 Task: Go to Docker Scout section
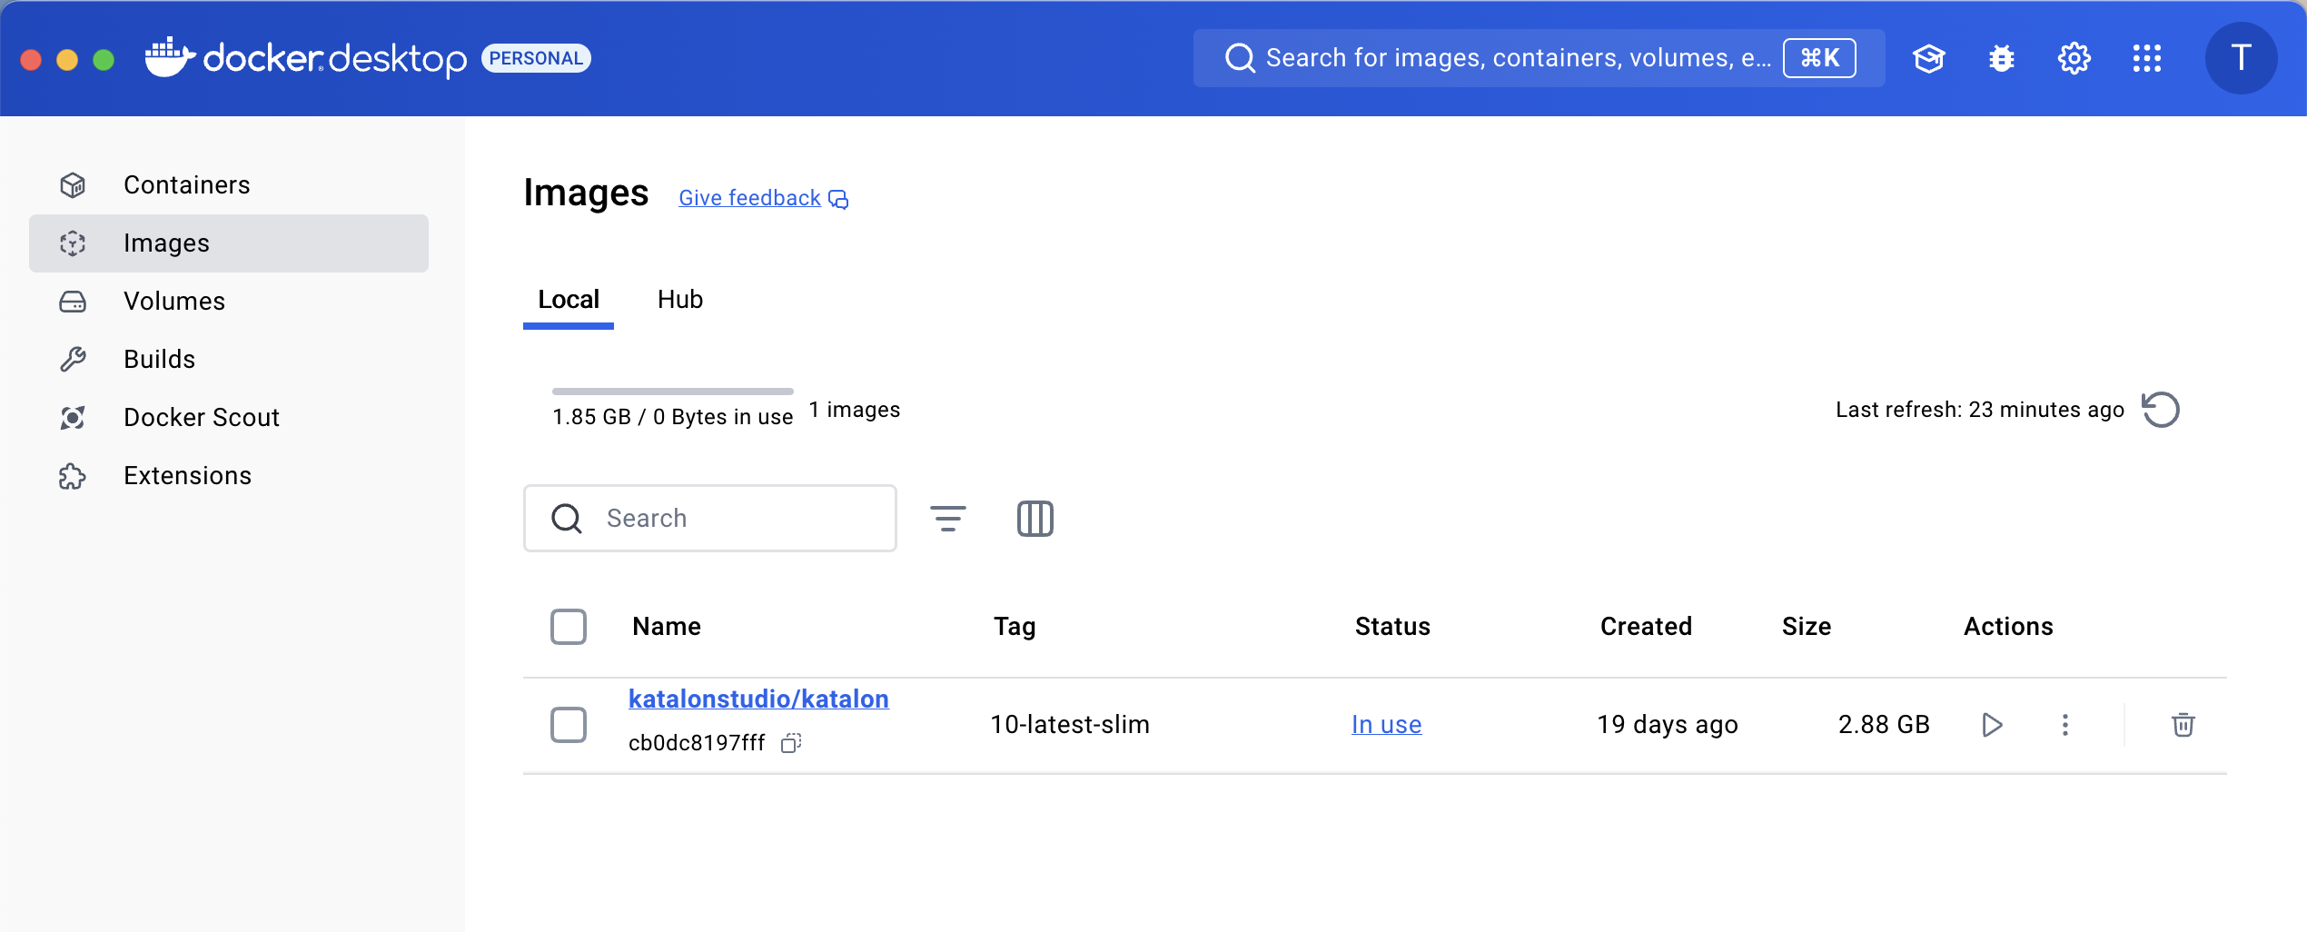(201, 418)
